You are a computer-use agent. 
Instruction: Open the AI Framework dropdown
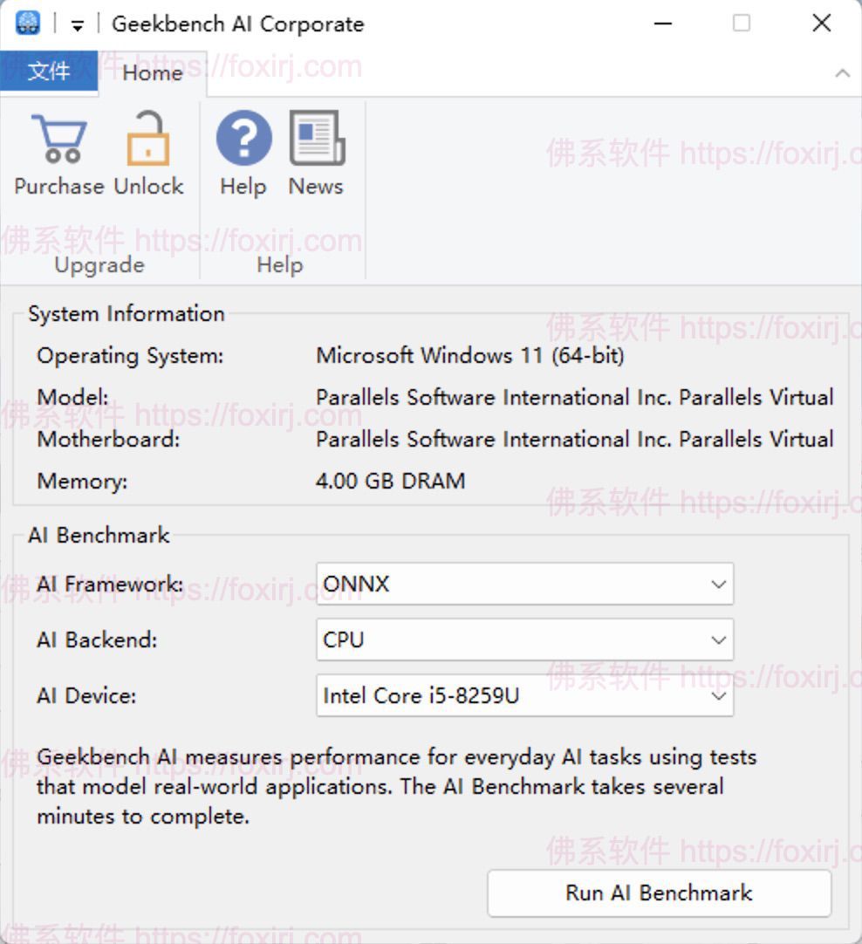(718, 585)
